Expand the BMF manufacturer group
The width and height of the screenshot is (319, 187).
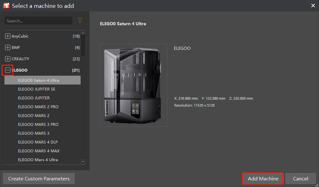8,48
